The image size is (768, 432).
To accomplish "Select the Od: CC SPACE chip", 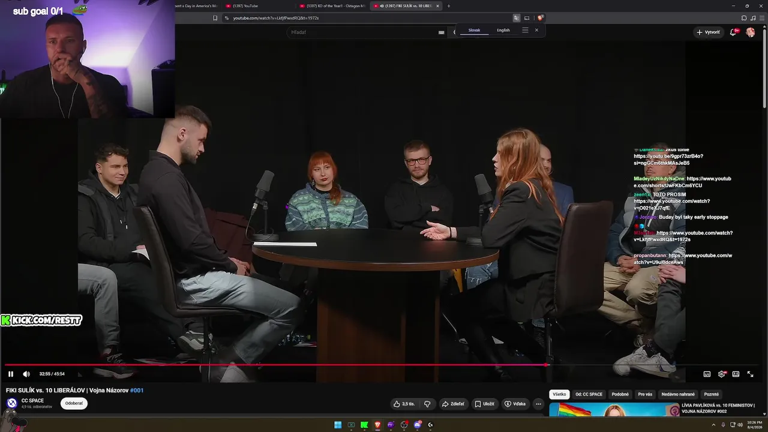I will 589,394.
